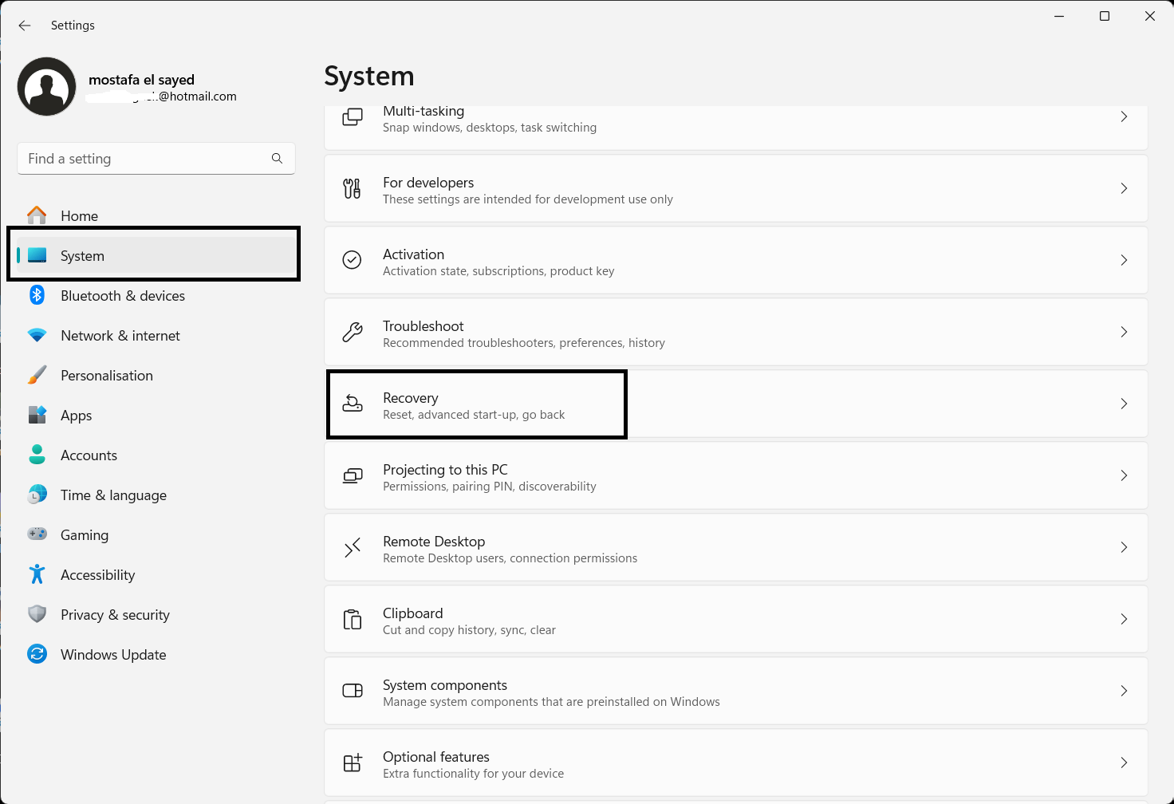Image resolution: width=1174 pixels, height=804 pixels.
Task: Click the back arrow button
Action: (x=25, y=26)
